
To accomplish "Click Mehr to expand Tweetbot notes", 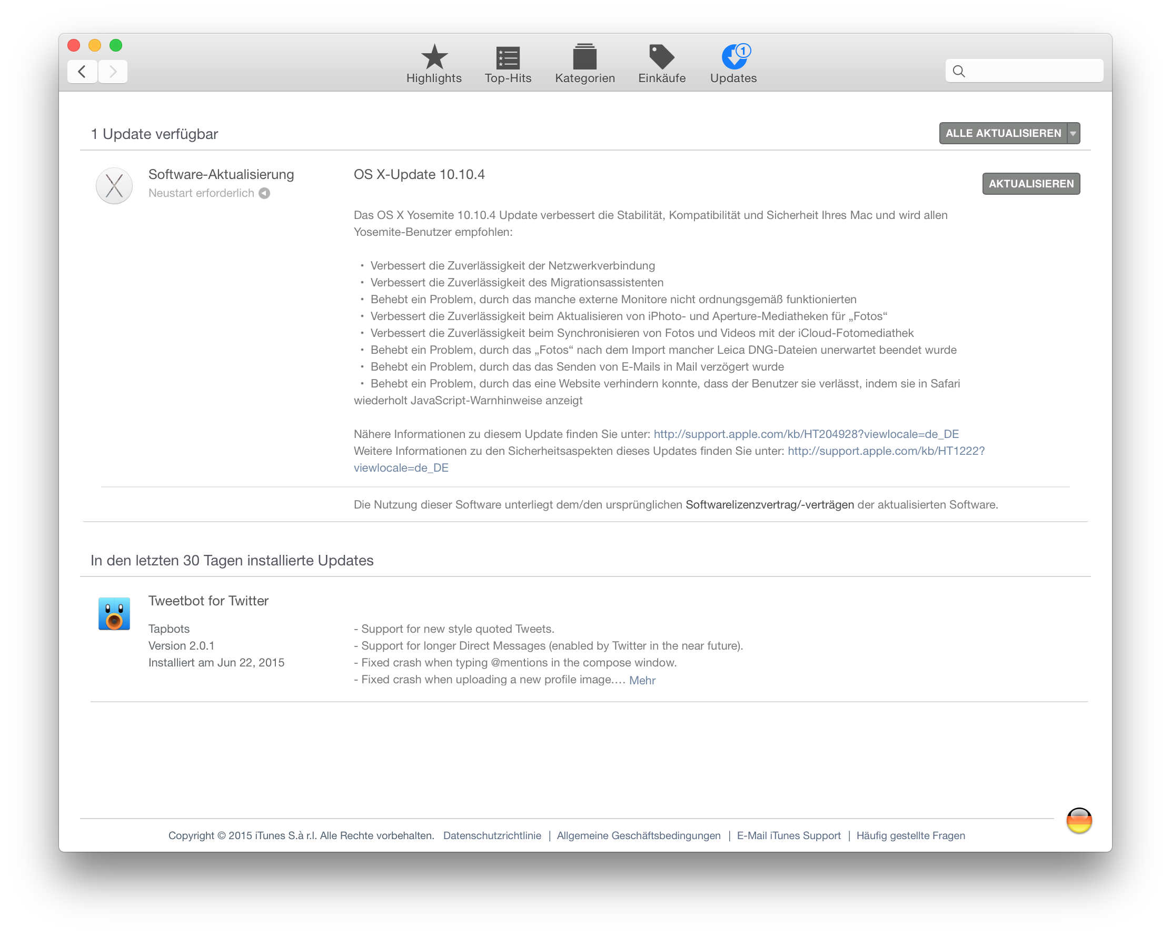I will (x=642, y=680).
